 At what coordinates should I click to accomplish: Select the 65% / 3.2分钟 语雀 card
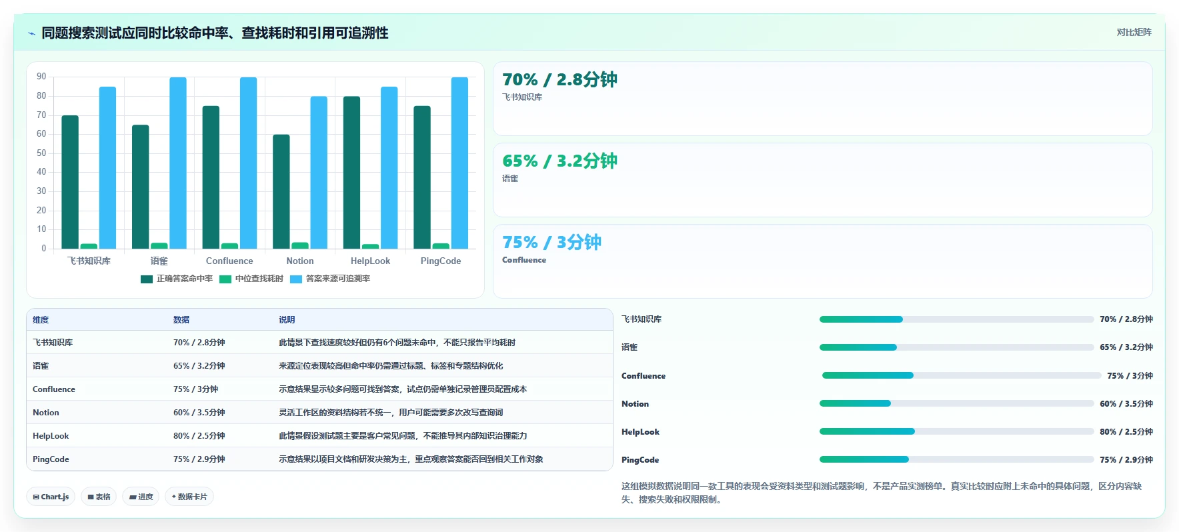pyautogui.click(x=822, y=180)
